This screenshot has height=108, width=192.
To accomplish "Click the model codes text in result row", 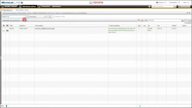I will pos(122,30).
